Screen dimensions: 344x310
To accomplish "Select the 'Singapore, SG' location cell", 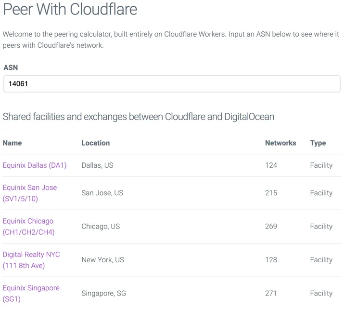I will [104, 293].
